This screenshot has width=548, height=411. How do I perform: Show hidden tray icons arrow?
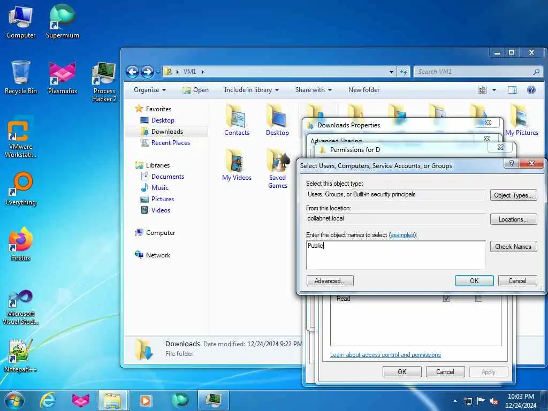(x=455, y=401)
